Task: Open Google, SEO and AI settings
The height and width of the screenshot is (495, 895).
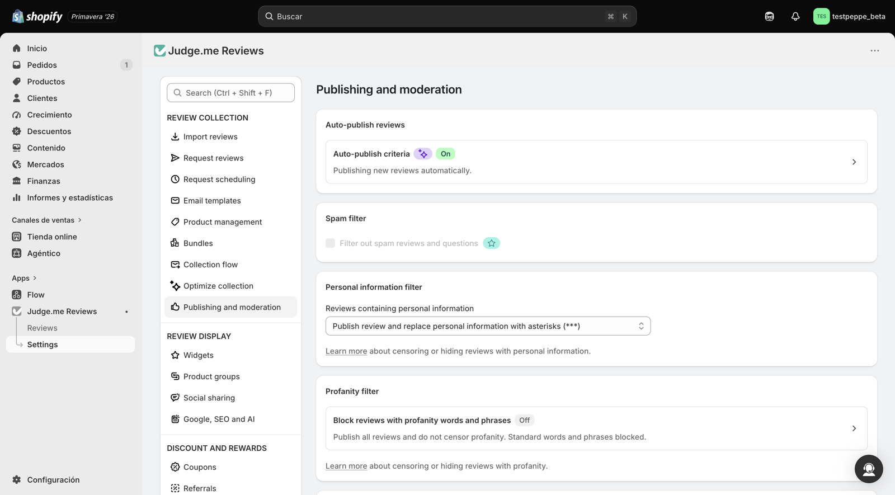Action: pyautogui.click(x=230, y=419)
